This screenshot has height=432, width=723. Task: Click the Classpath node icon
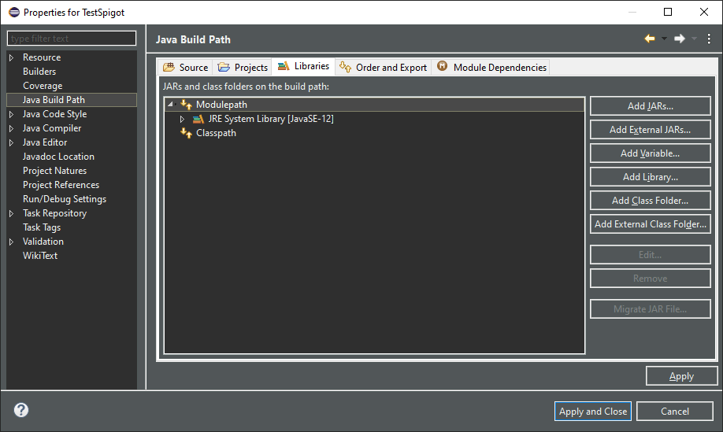pos(187,133)
